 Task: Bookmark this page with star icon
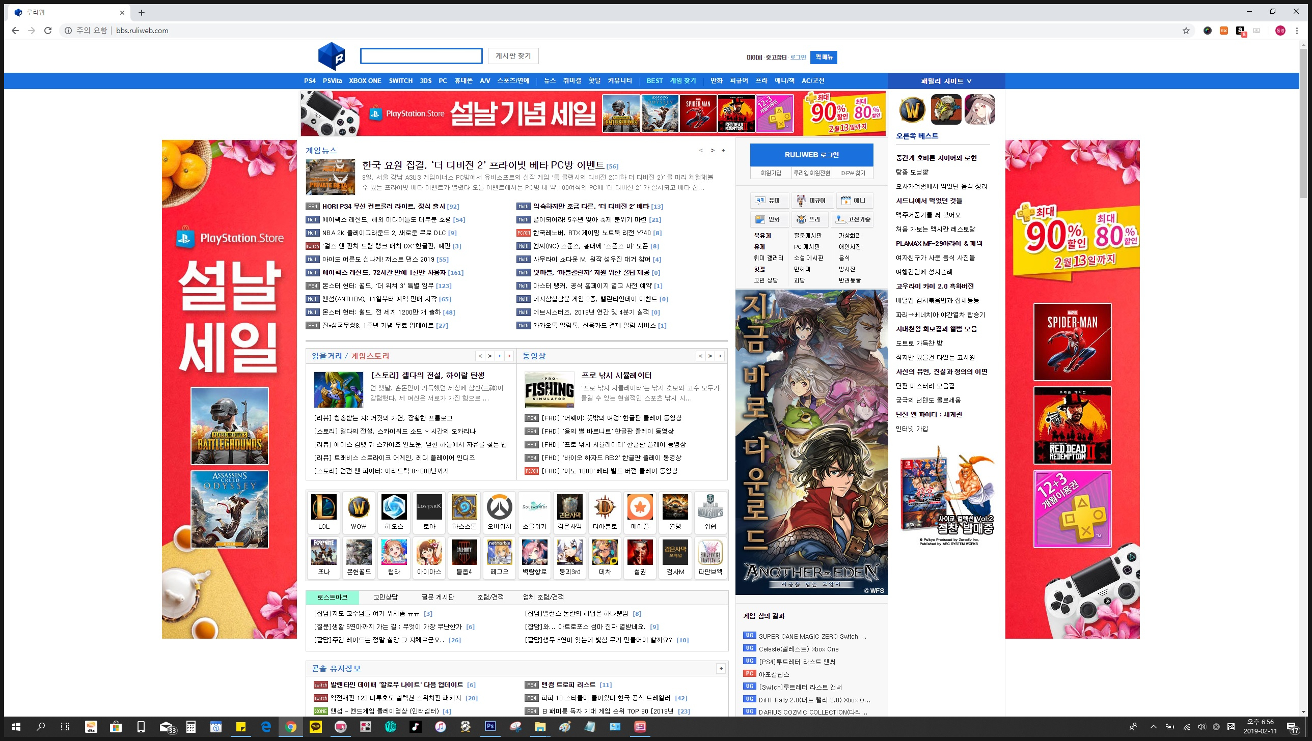pyautogui.click(x=1186, y=31)
